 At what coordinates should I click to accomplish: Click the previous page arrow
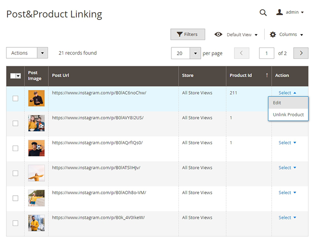tap(242, 53)
